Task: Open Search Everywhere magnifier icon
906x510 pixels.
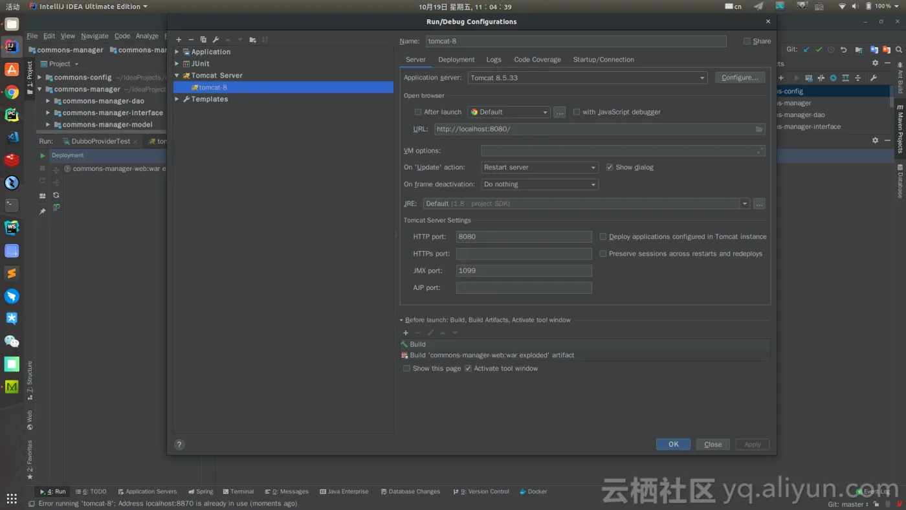Action: [x=898, y=49]
